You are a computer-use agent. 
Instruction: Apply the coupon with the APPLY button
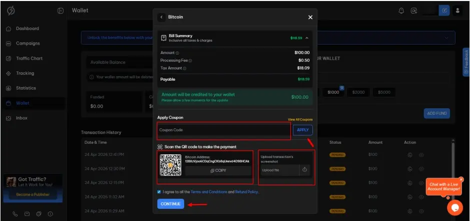coord(303,130)
